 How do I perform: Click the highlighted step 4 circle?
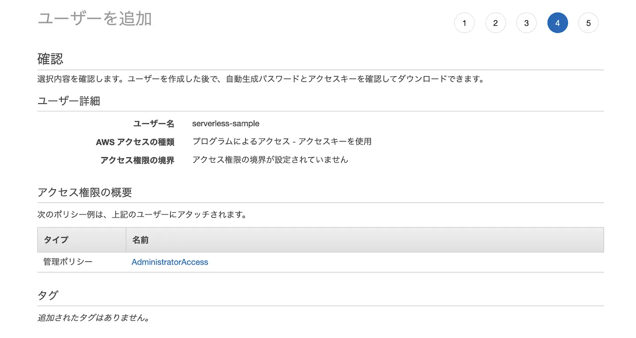(557, 23)
